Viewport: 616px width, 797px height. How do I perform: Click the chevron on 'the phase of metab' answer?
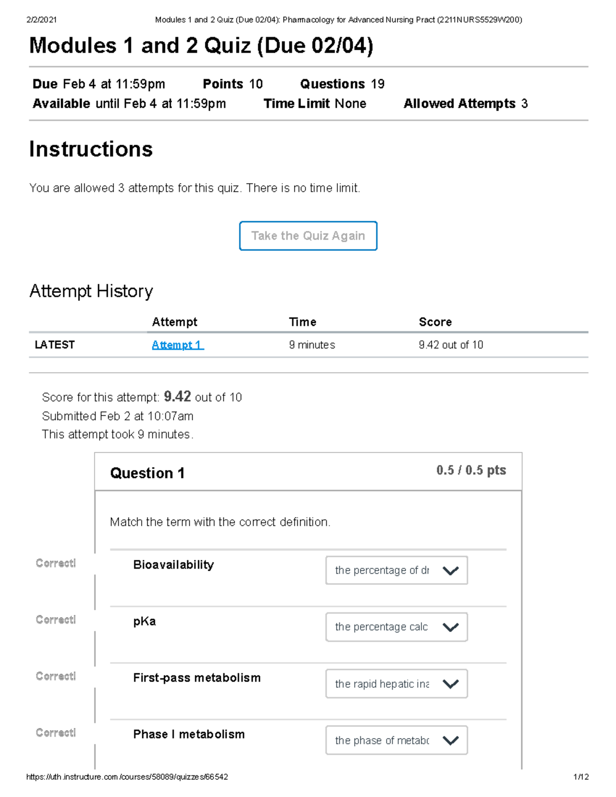(451, 740)
